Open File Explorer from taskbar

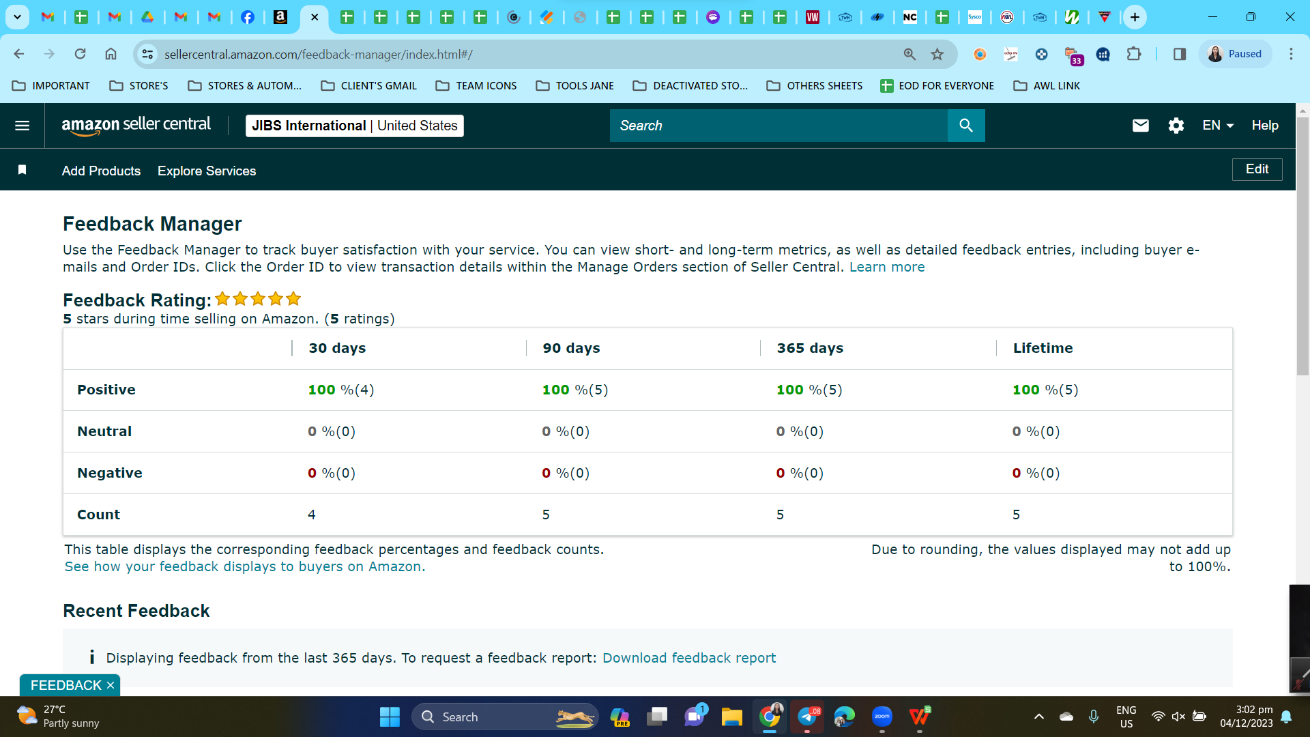[x=731, y=717]
